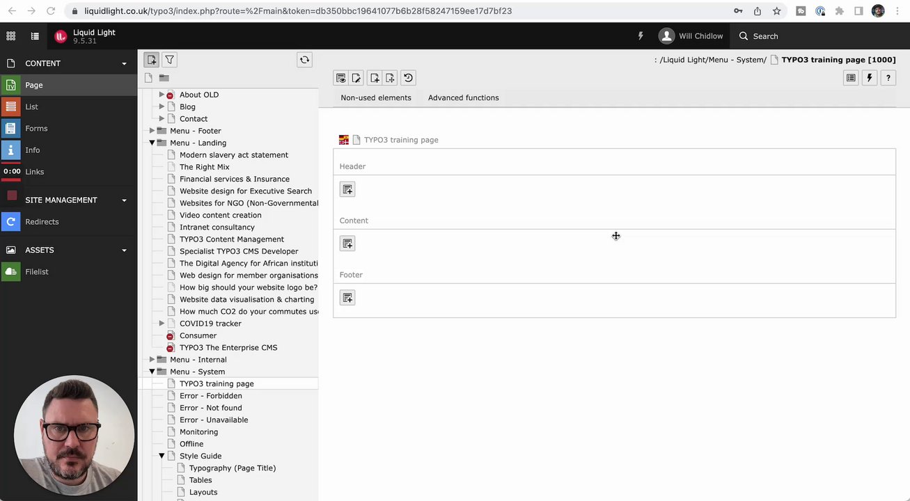This screenshot has width=910, height=501.
Task: Open the apps grid icon in top bar
Action: (10, 36)
